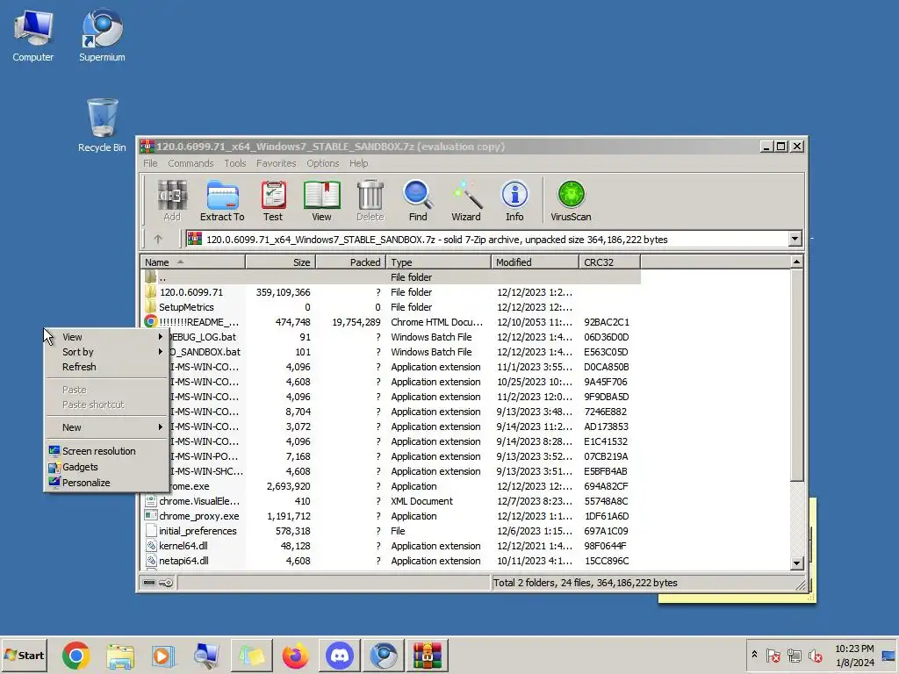Show hidden tray icons arrow
The image size is (899, 674).
(754, 655)
